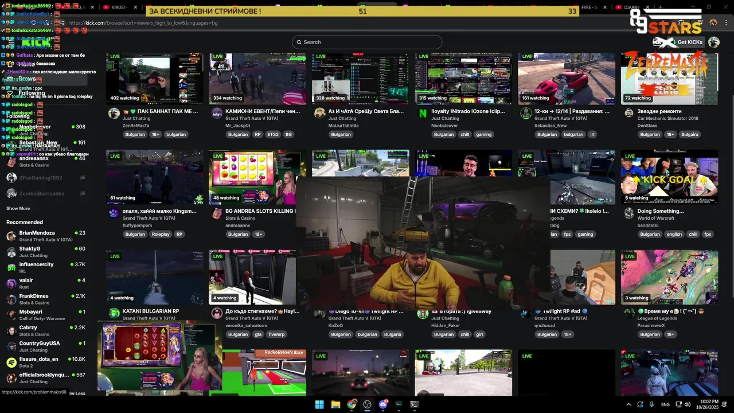
Task: Open your profile avatar menu
Action: 714,42
